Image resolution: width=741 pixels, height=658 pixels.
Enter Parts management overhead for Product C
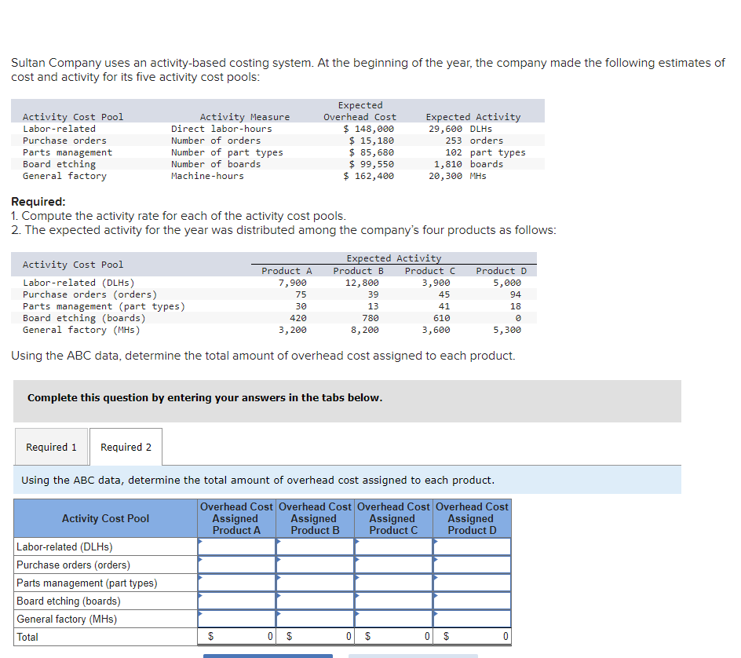coord(393,583)
